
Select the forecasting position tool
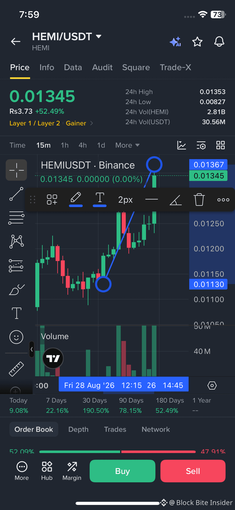[16, 266]
